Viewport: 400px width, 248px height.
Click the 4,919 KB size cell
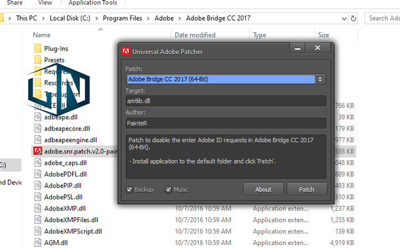342,243
